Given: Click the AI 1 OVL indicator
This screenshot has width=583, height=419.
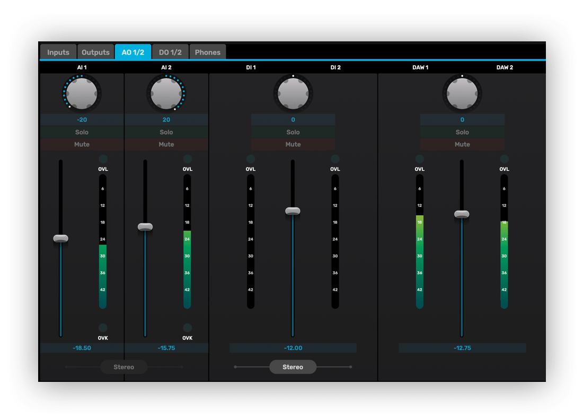Looking at the screenshot, I should pyautogui.click(x=103, y=159).
